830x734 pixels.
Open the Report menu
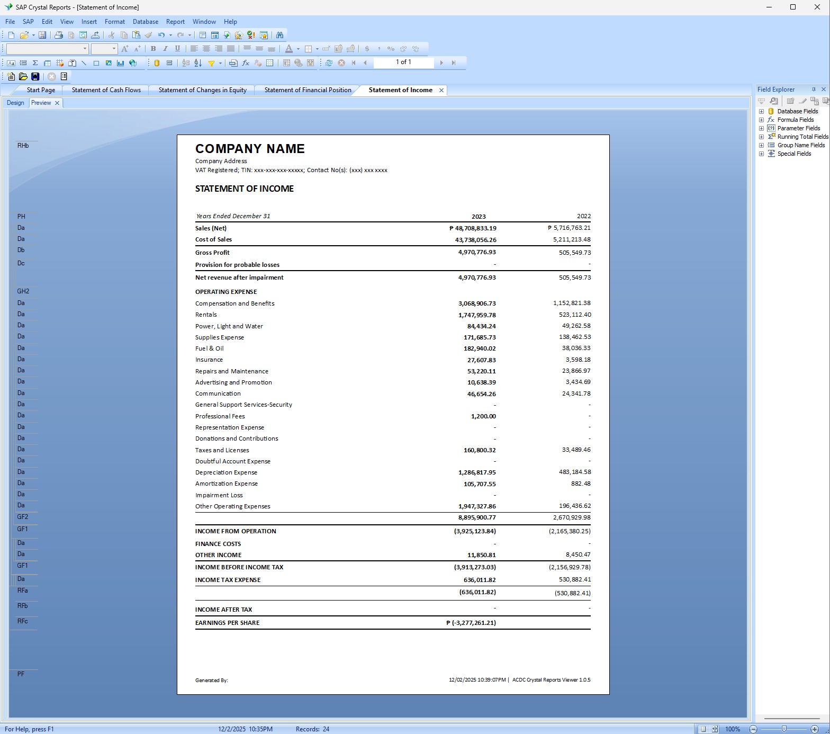click(175, 22)
